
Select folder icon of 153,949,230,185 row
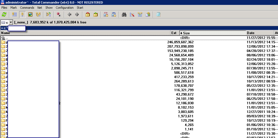3,51
